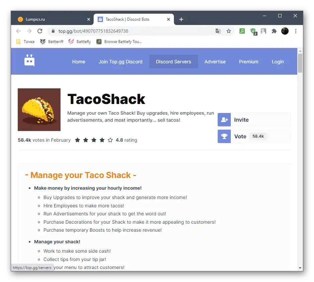
Task: Click the Top.gg robot logo
Action: tap(29, 60)
